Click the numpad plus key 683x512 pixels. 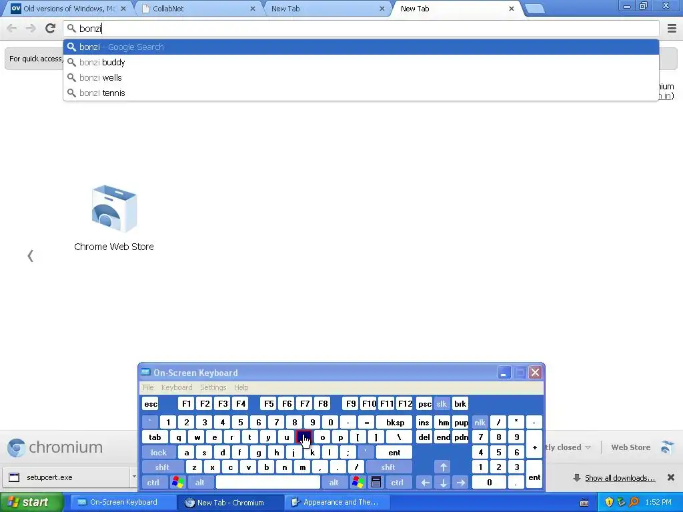click(x=534, y=445)
